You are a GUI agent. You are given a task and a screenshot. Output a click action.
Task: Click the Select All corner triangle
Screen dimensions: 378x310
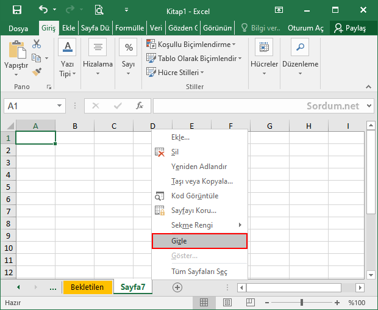click(10, 126)
